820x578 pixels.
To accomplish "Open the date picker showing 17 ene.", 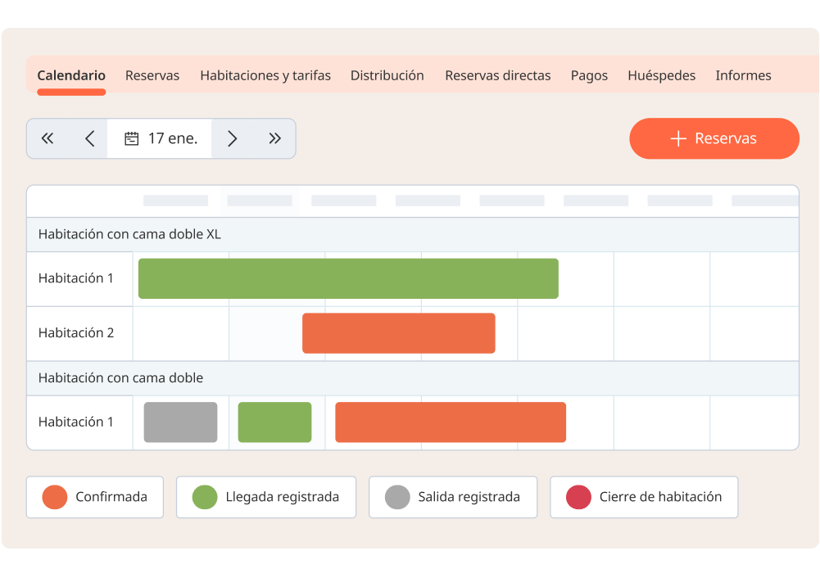I will point(161,139).
